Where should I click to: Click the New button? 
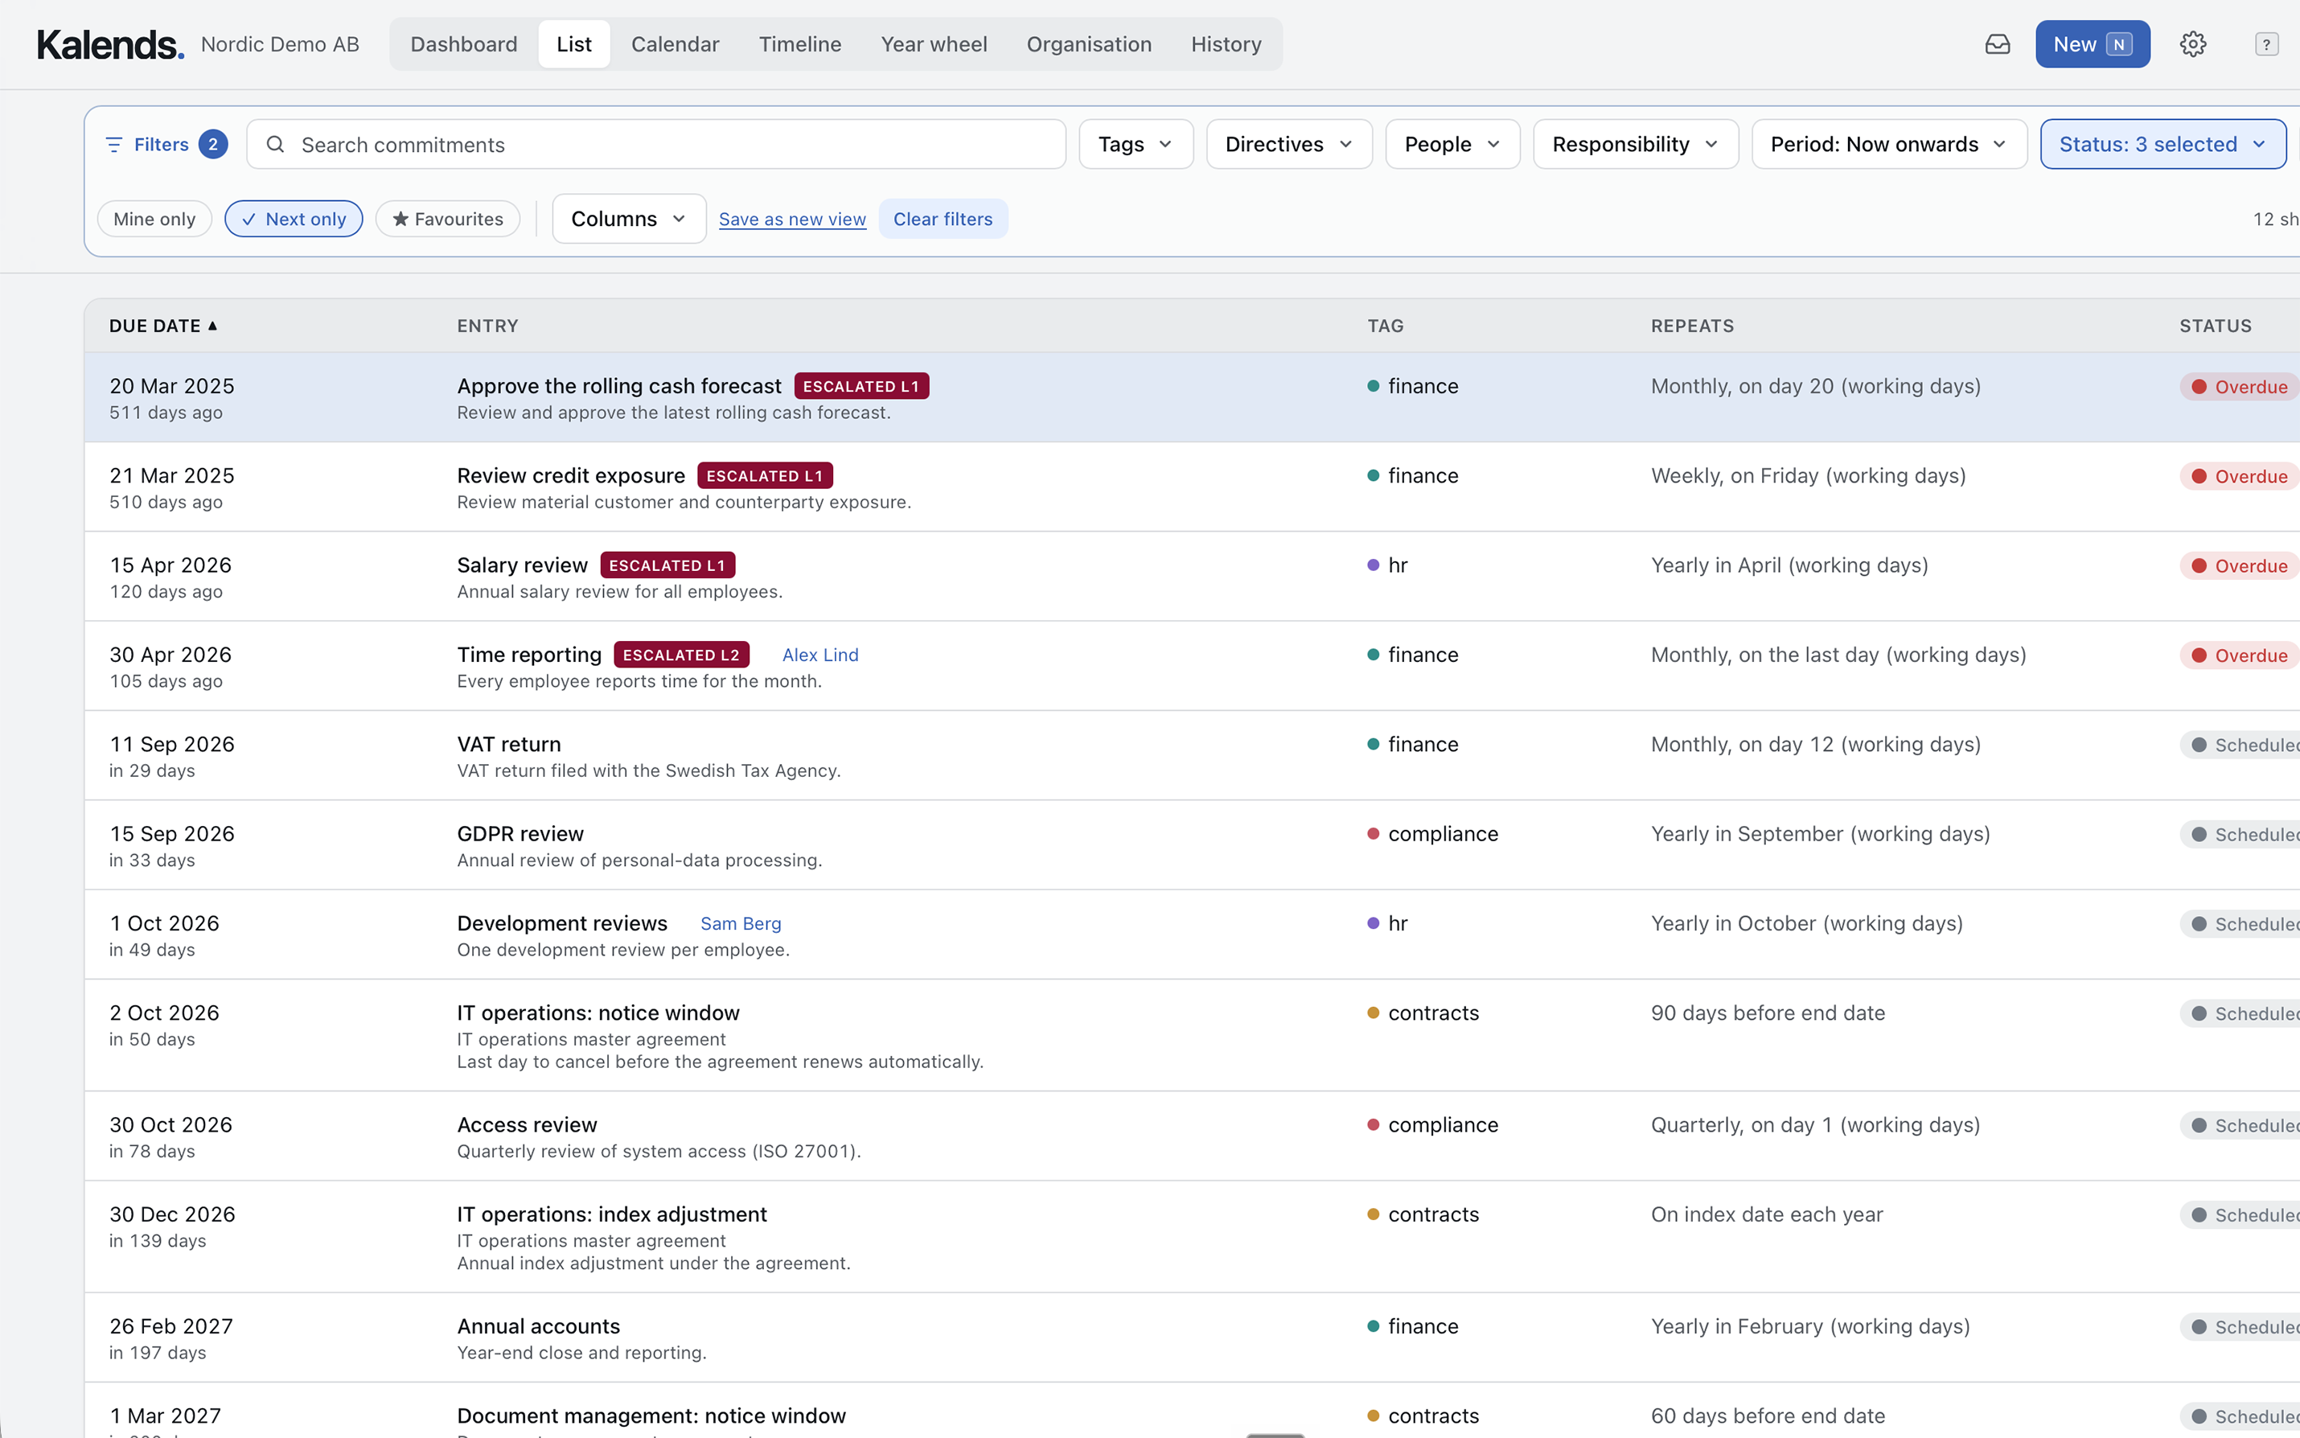(2092, 43)
